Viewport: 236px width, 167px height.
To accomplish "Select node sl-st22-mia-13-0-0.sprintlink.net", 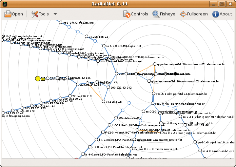I will 98,61.
